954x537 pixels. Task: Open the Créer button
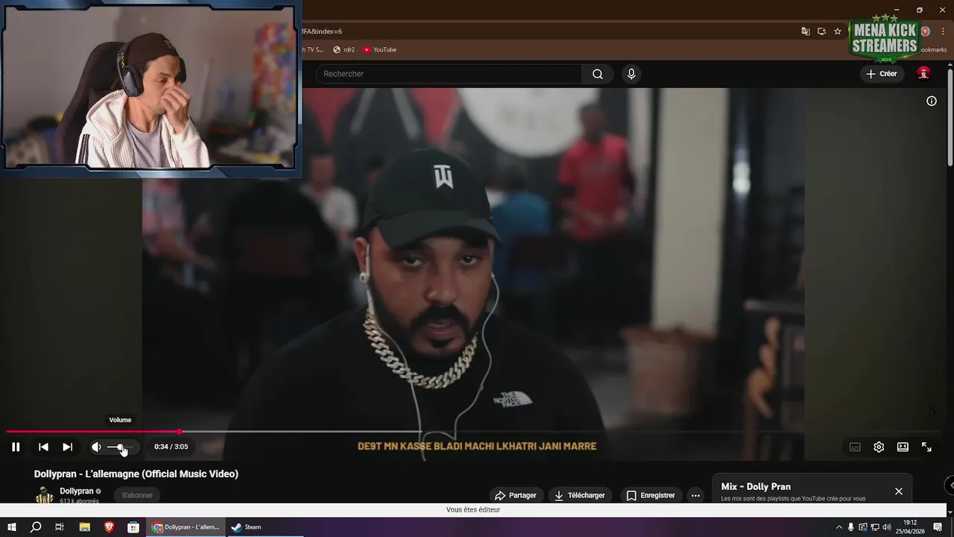[882, 74]
